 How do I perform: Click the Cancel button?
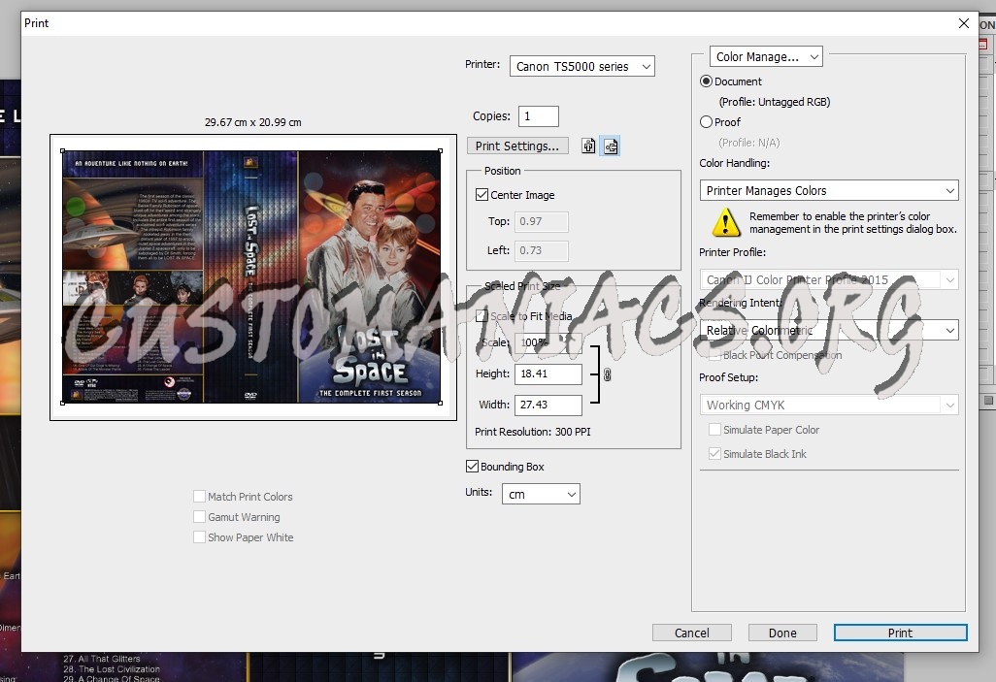[692, 633]
